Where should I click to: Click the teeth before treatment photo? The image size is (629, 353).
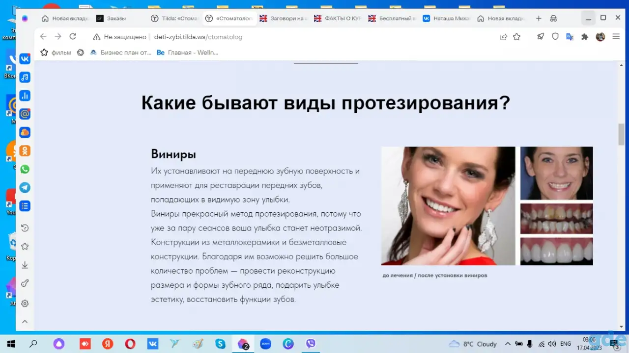pyautogui.click(x=557, y=219)
